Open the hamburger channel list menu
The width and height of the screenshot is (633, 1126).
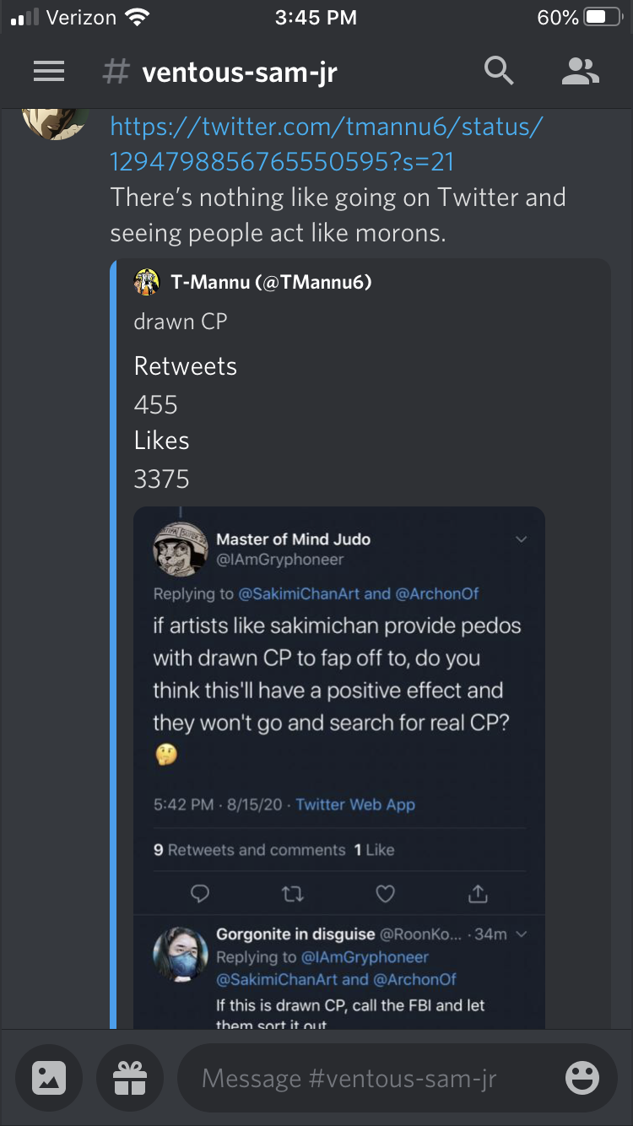coord(49,73)
